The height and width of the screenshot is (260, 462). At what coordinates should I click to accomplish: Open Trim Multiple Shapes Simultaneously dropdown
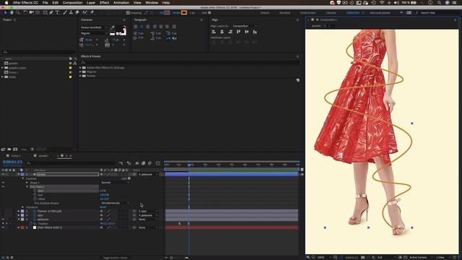coord(115,203)
